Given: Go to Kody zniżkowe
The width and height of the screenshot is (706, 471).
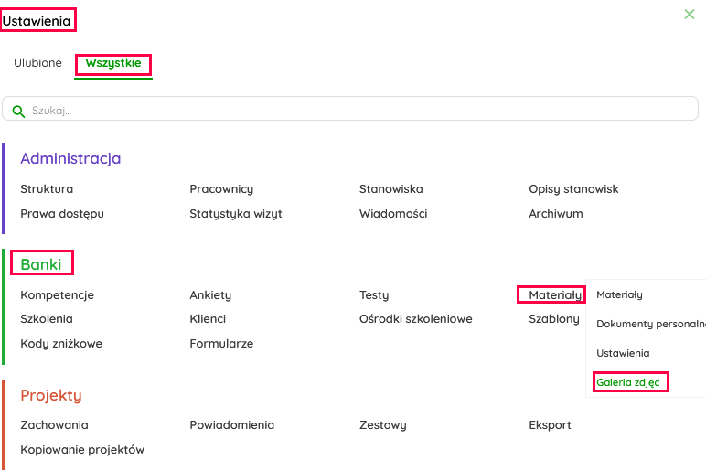Looking at the screenshot, I should 61,344.
